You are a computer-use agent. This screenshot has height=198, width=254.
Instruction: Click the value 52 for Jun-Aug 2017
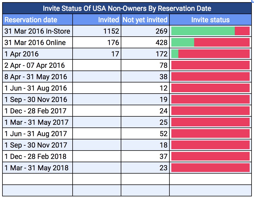[163, 133]
